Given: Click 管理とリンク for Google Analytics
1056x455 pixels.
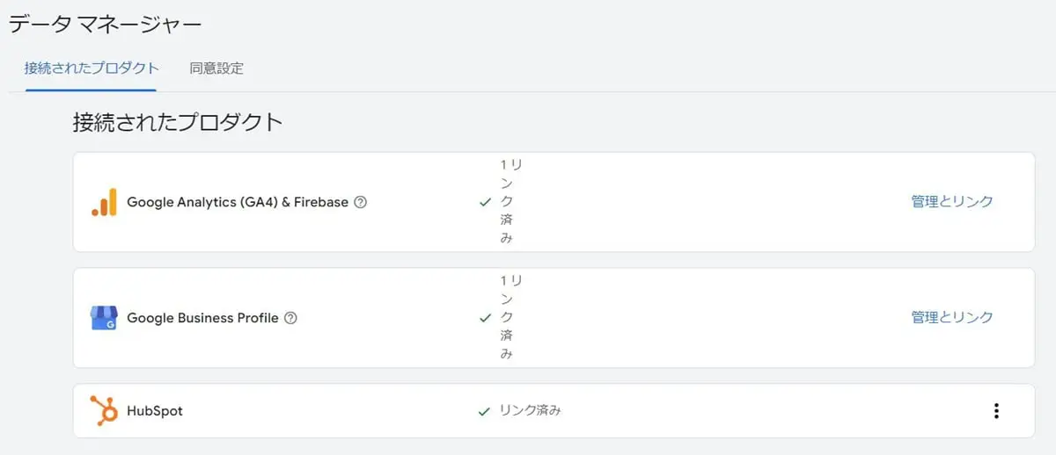Looking at the screenshot, I should pos(952,201).
